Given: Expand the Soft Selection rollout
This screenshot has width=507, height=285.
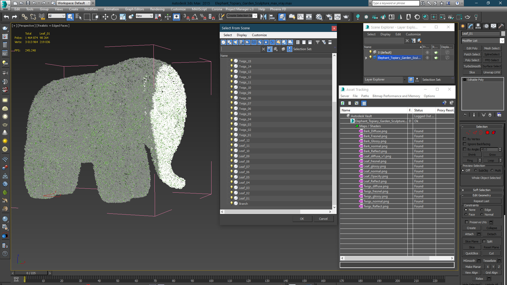Looking at the screenshot, I should tap(482, 190).
